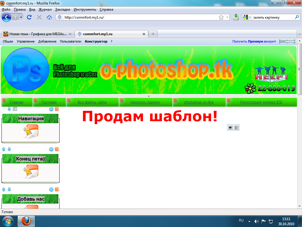Edit the 'Конец лета((' block content icon
Screen dimensions: 302x227
click(x=31, y=172)
